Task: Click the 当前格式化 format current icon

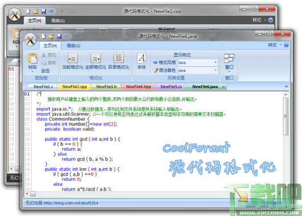Action: (72, 58)
